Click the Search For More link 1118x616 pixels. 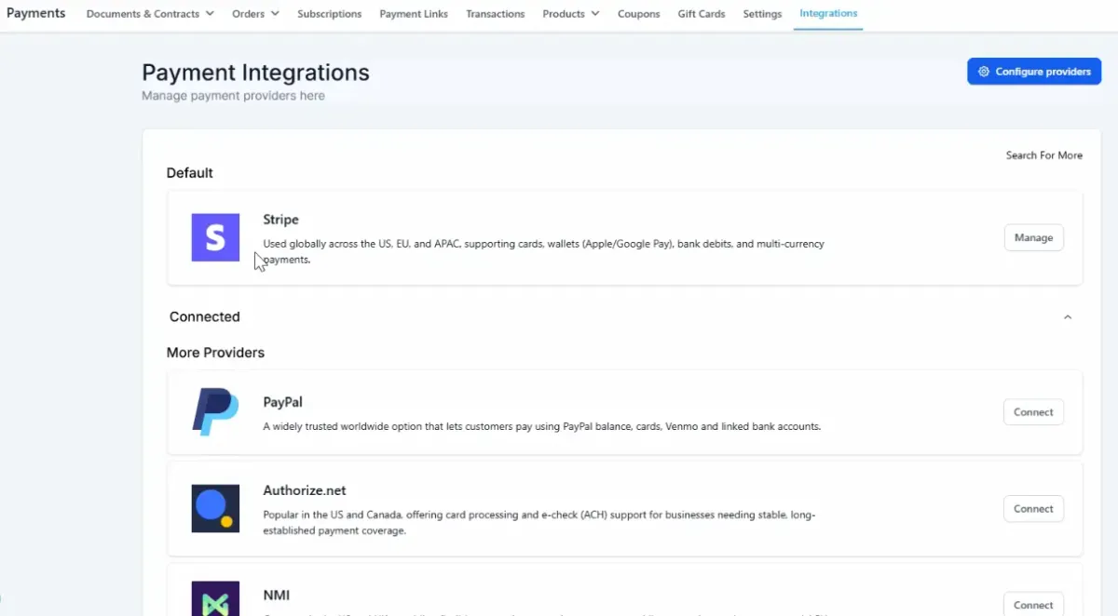click(1043, 155)
